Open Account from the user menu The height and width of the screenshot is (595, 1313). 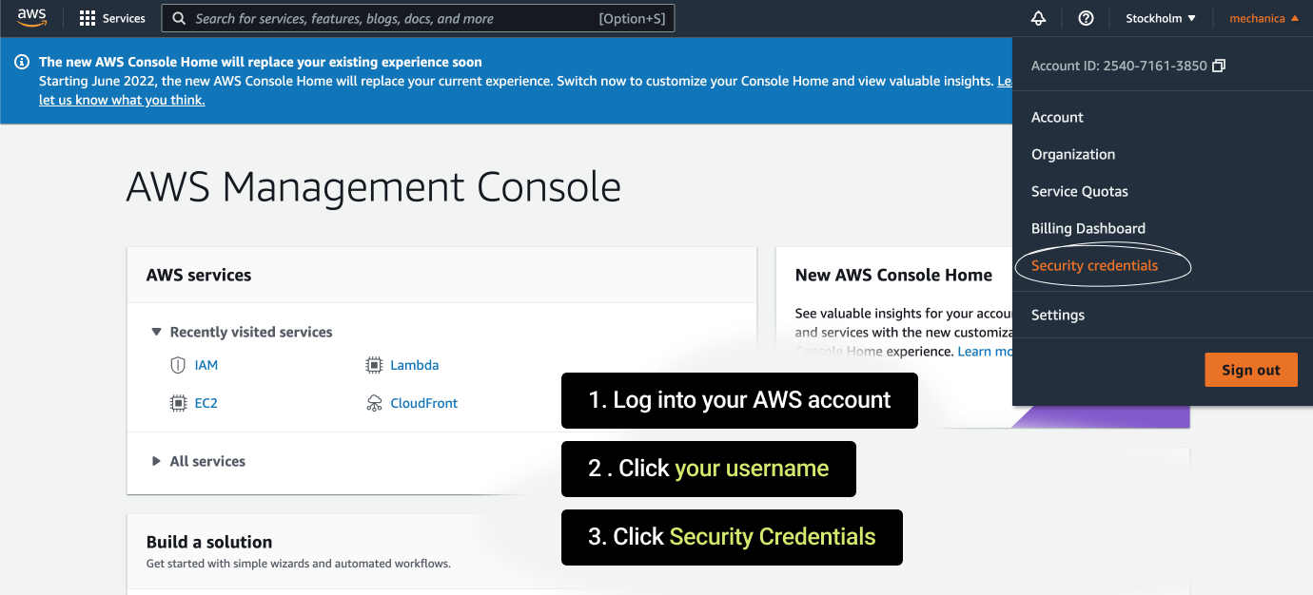(1057, 117)
